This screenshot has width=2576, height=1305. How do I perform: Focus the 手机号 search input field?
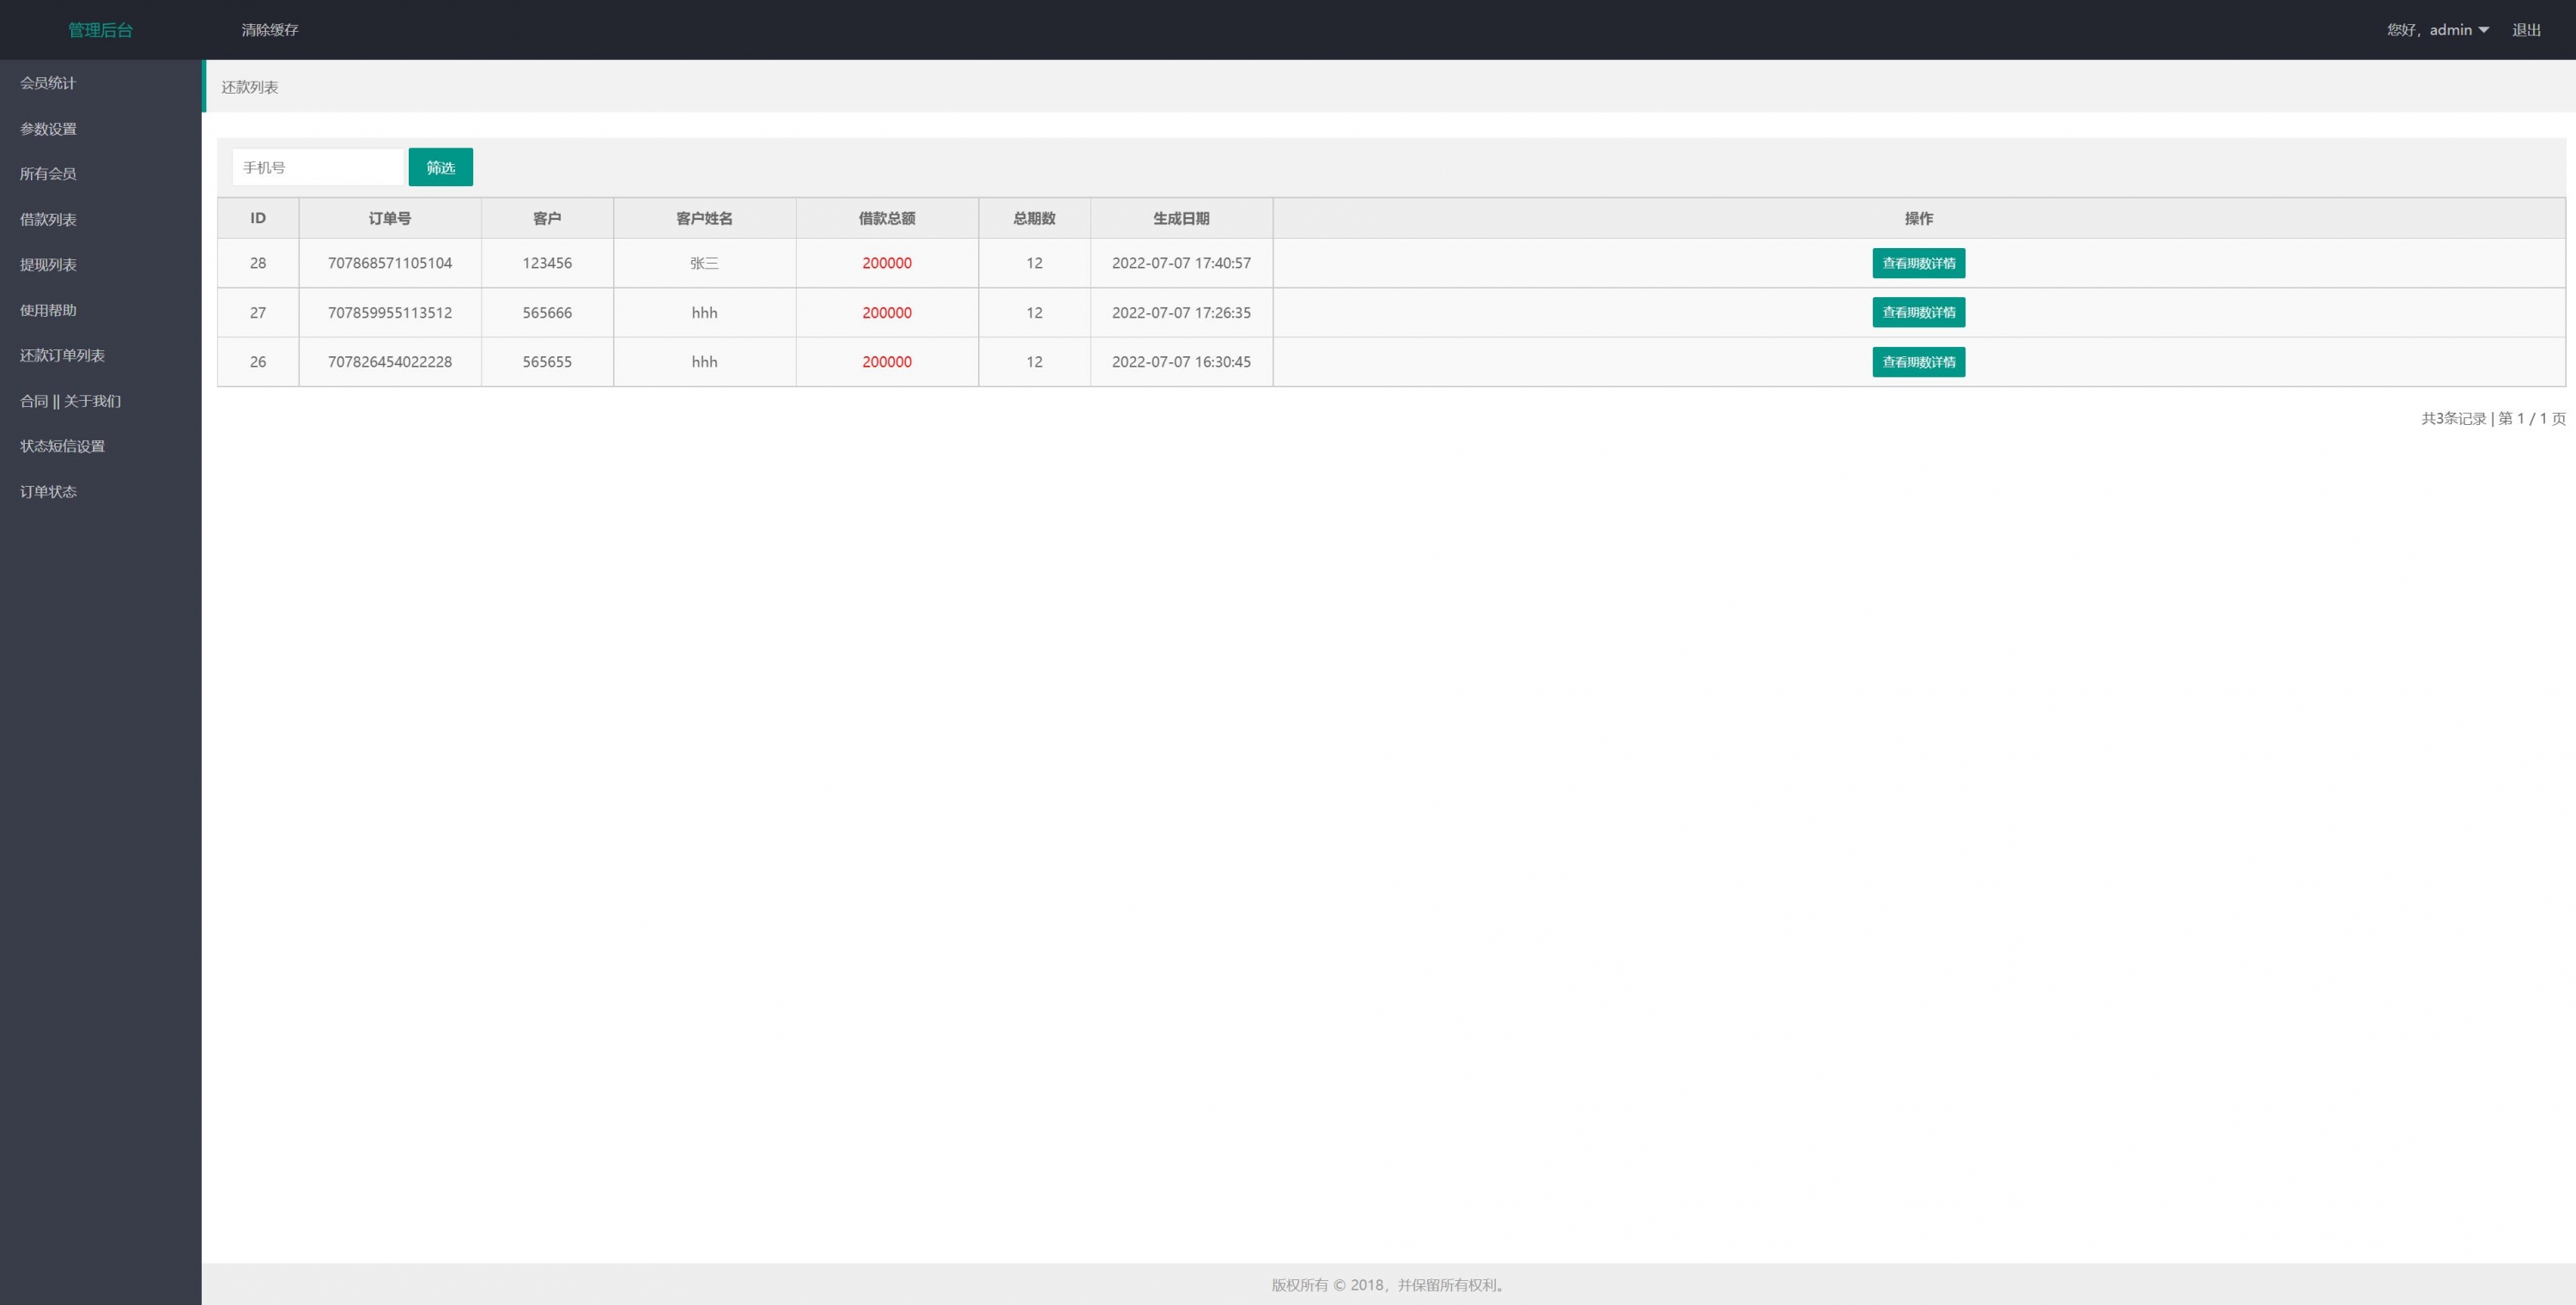[x=318, y=167]
